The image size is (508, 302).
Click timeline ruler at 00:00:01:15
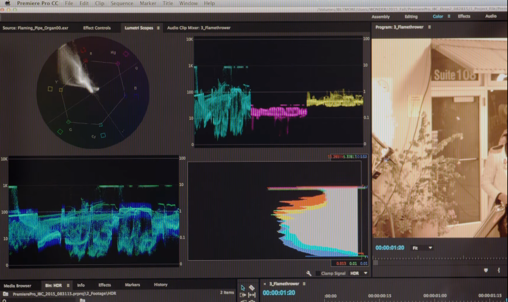[x=490, y=295]
